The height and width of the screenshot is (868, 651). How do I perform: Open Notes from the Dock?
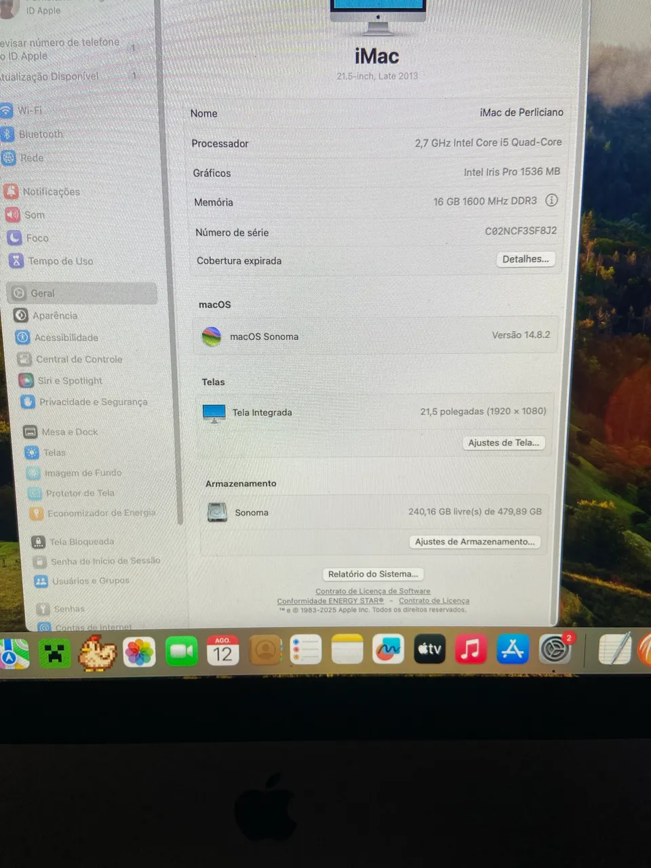pyautogui.click(x=347, y=650)
